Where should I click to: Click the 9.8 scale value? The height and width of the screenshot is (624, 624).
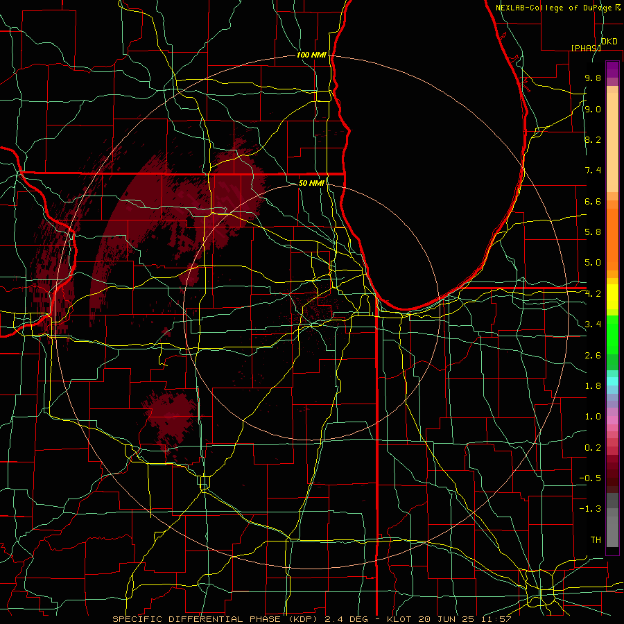[593, 78]
